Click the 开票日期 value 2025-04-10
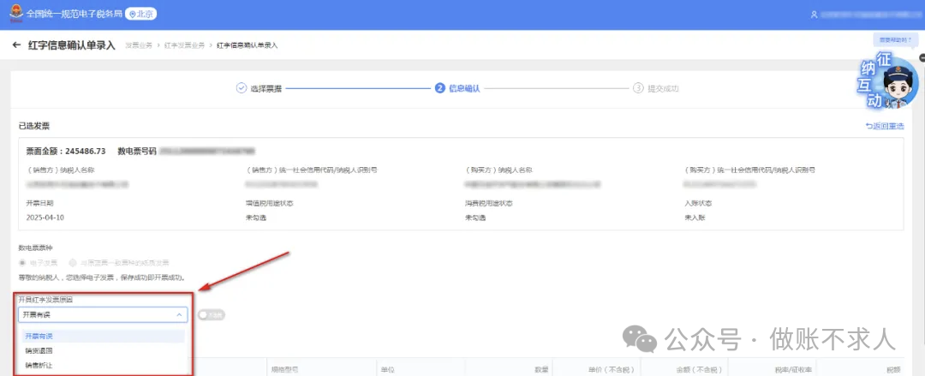This screenshot has width=925, height=376. point(45,218)
